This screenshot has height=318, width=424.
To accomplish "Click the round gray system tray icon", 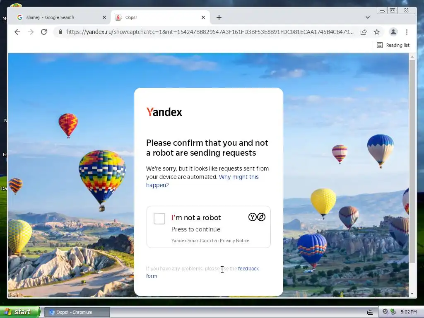I will (385, 311).
